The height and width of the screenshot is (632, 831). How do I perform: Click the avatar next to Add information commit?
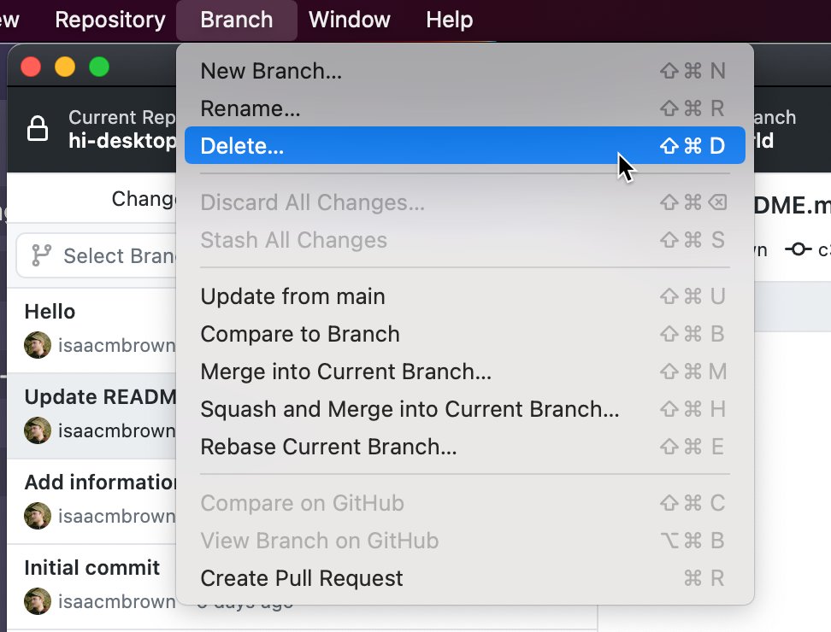(38, 516)
